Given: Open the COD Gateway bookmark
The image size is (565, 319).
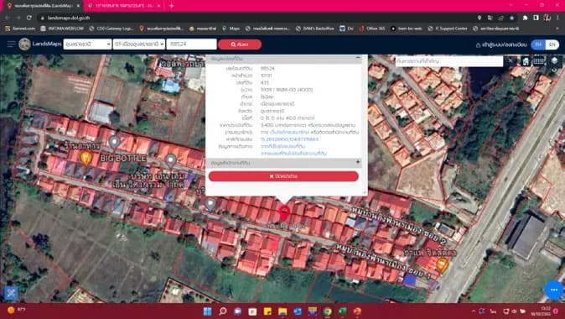Looking at the screenshot, I should point(111,29).
